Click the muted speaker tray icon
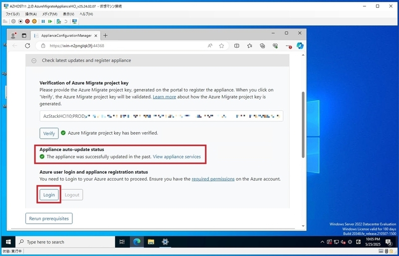Image resolution: width=399 pixels, height=256 pixels. [343, 242]
